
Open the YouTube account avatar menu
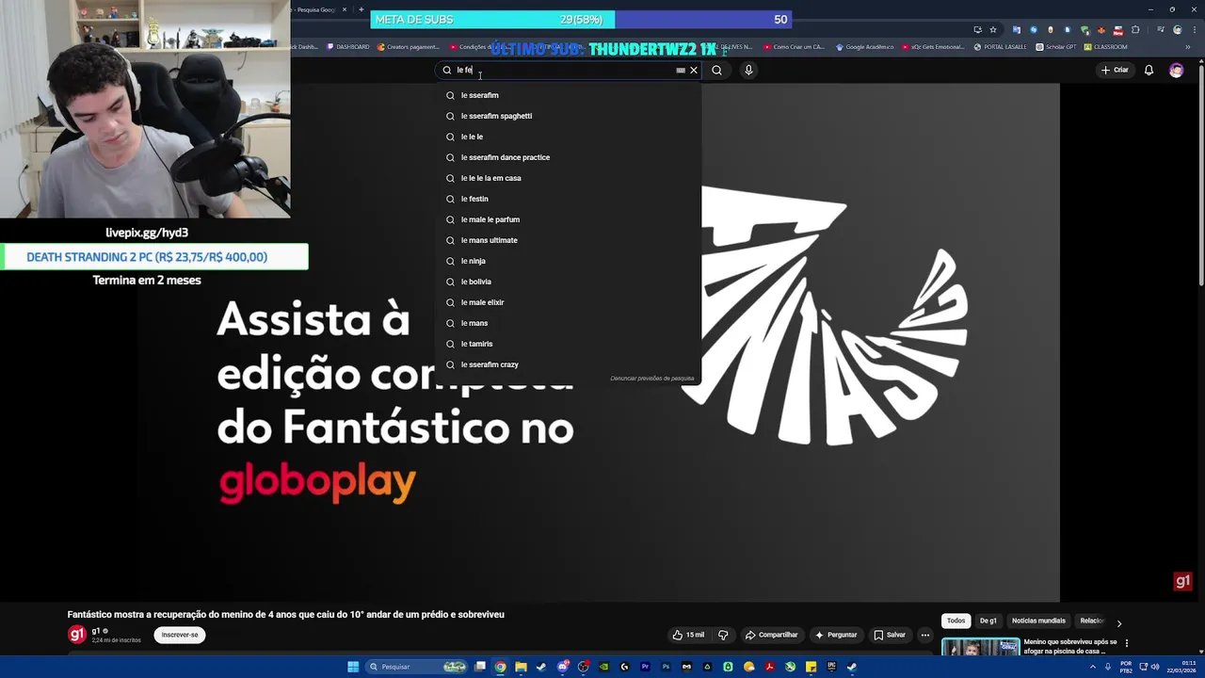coord(1176,70)
